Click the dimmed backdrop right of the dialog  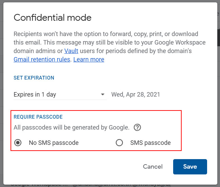point(219,93)
